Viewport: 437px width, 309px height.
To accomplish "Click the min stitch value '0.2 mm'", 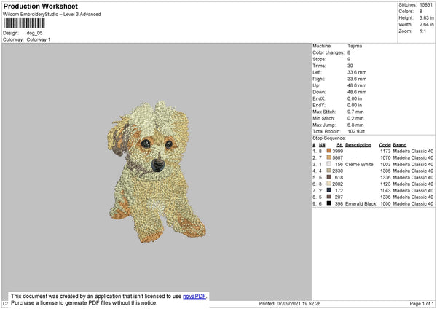I will click(x=355, y=118).
